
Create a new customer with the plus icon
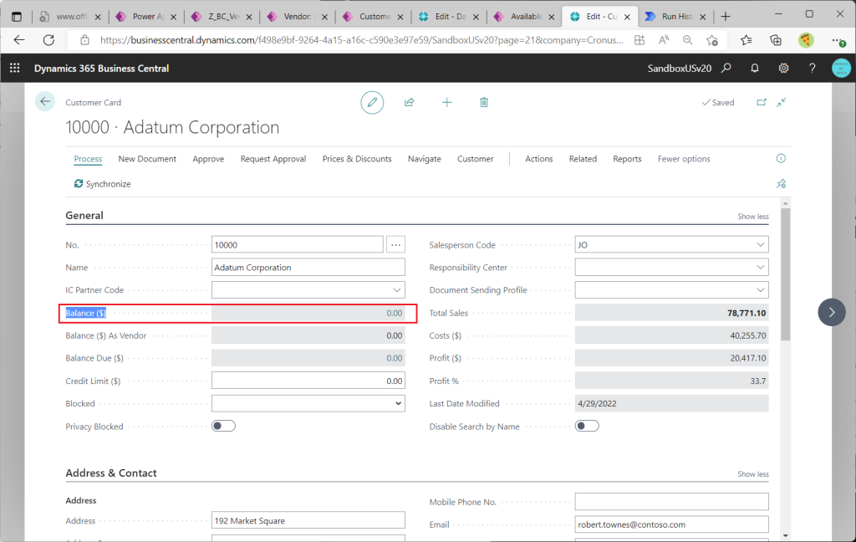point(446,102)
